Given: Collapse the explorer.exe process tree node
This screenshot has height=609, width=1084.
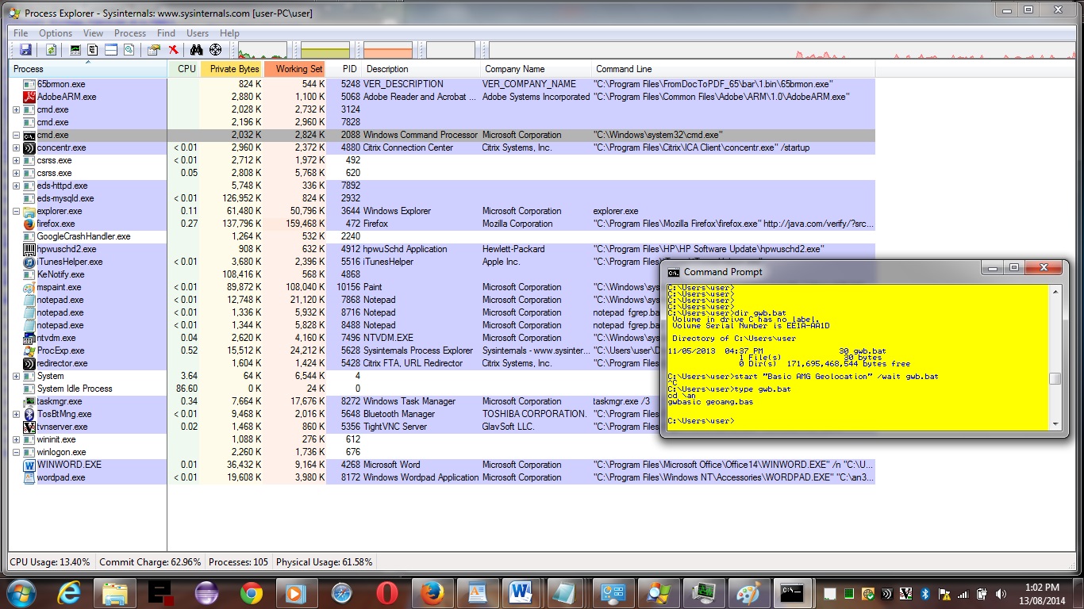Looking at the screenshot, I should pyautogui.click(x=16, y=212).
